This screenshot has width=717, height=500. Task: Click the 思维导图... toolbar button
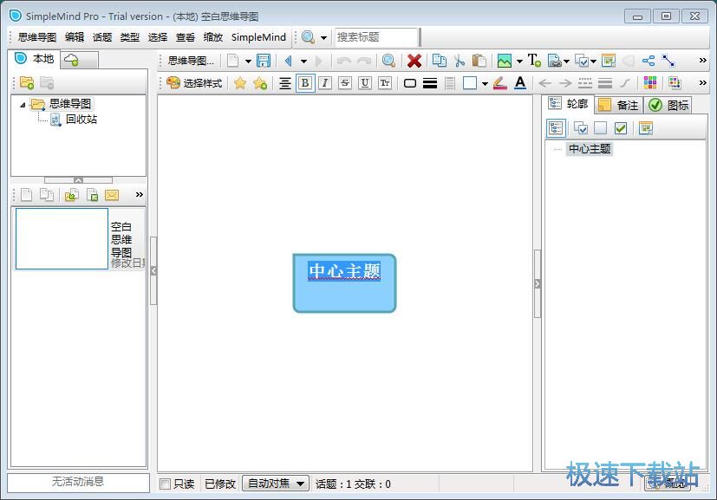click(190, 61)
